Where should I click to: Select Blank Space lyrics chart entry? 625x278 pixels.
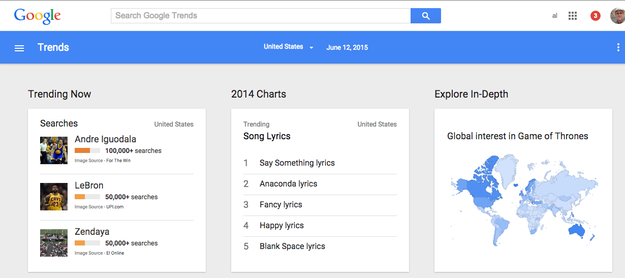292,246
